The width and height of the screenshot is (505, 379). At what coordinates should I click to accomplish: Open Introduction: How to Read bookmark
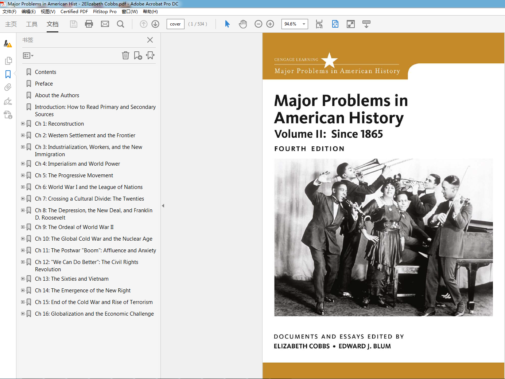coord(95,111)
